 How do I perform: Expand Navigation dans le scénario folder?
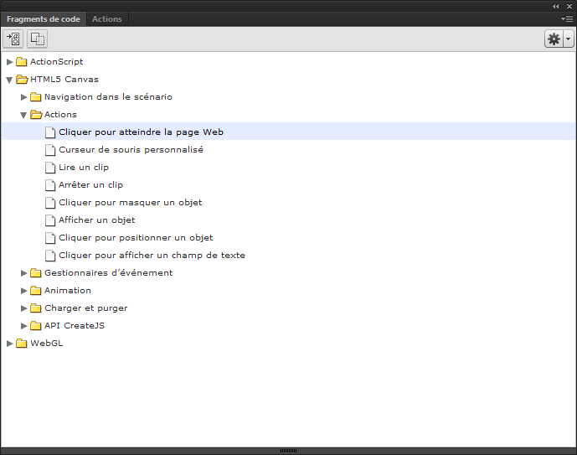coord(24,97)
